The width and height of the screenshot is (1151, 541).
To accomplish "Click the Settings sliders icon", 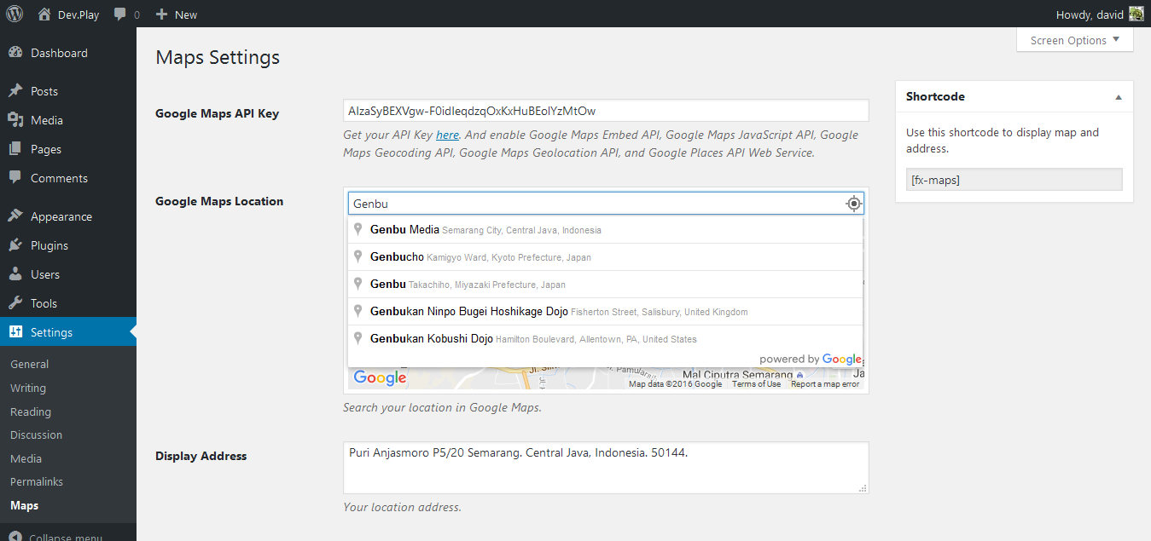I will 15,332.
